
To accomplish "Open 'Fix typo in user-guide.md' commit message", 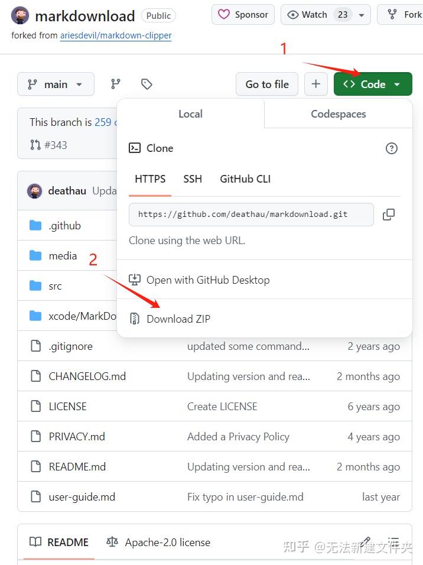I will (245, 497).
